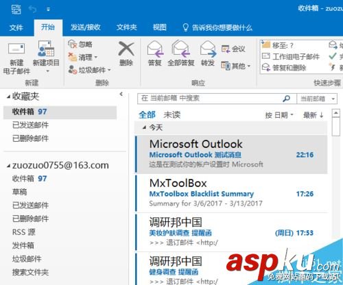Click the Move to (移至: ?) quick step

coord(277,45)
